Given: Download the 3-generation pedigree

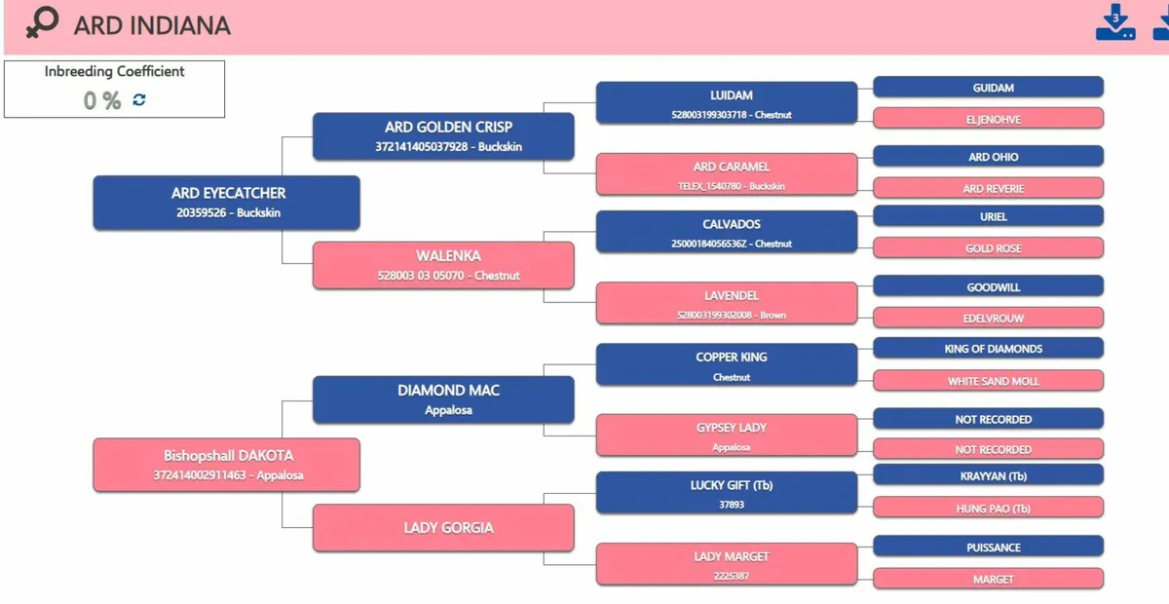Looking at the screenshot, I should [x=1115, y=23].
